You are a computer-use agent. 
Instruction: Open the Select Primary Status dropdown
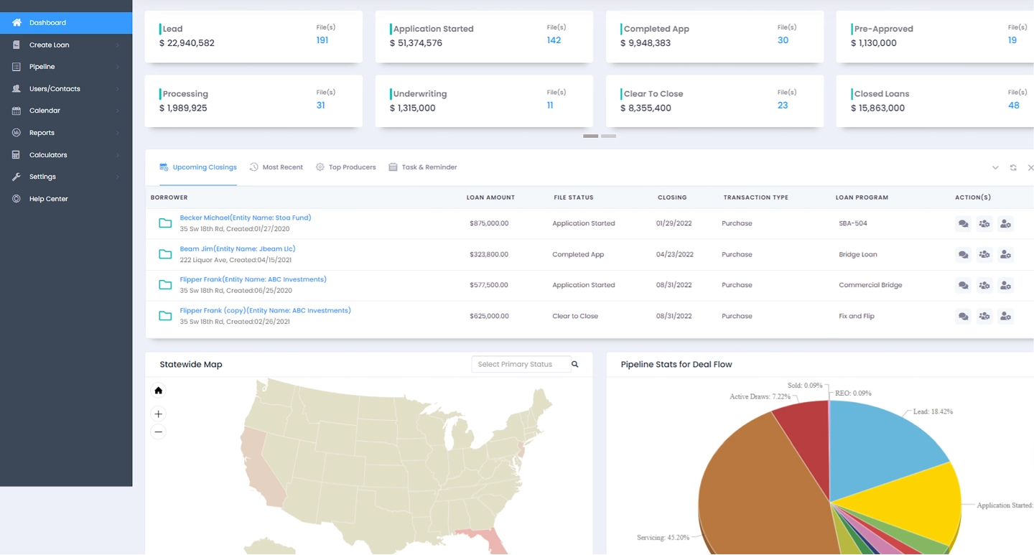point(521,364)
